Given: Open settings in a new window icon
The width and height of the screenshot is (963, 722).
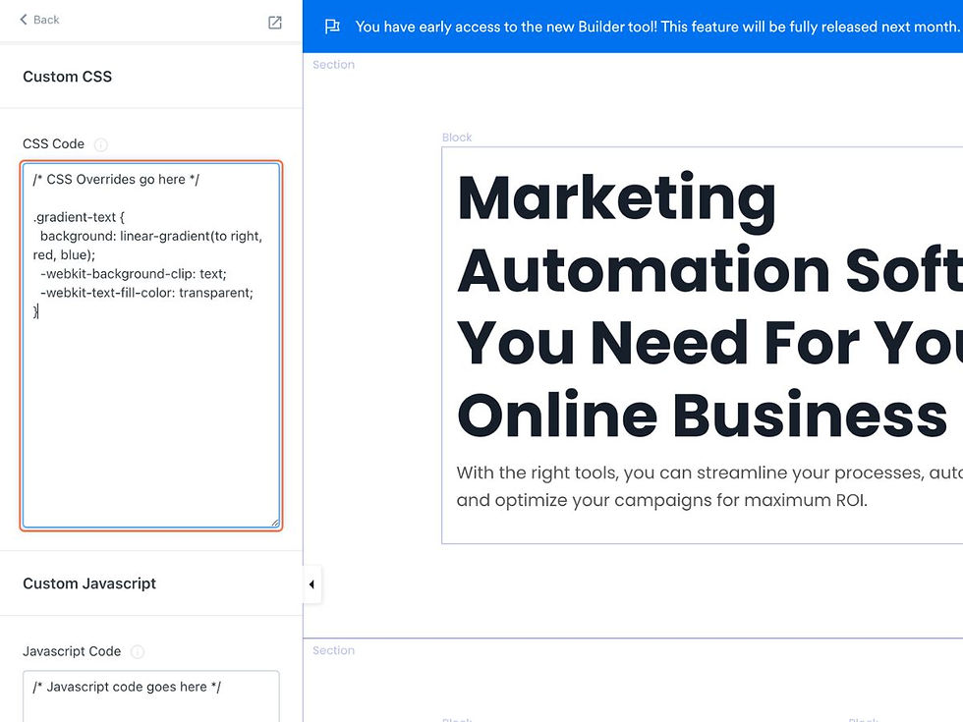Looking at the screenshot, I should 274,23.
